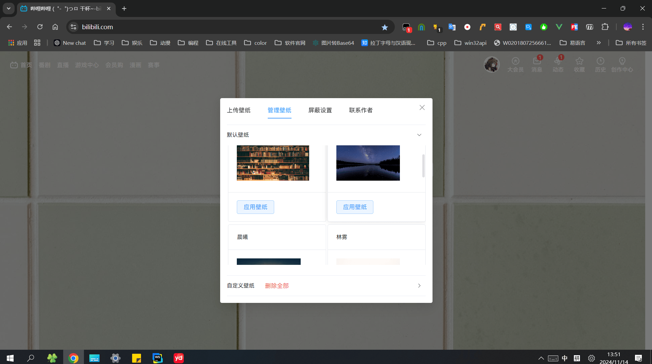Select the starry night lake thumbnail
This screenshot has height=364, width=652.
tap(368, 163)
